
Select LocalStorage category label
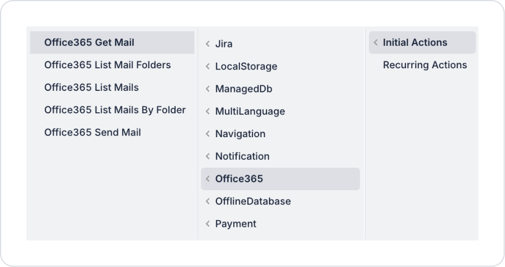point(246,66)
